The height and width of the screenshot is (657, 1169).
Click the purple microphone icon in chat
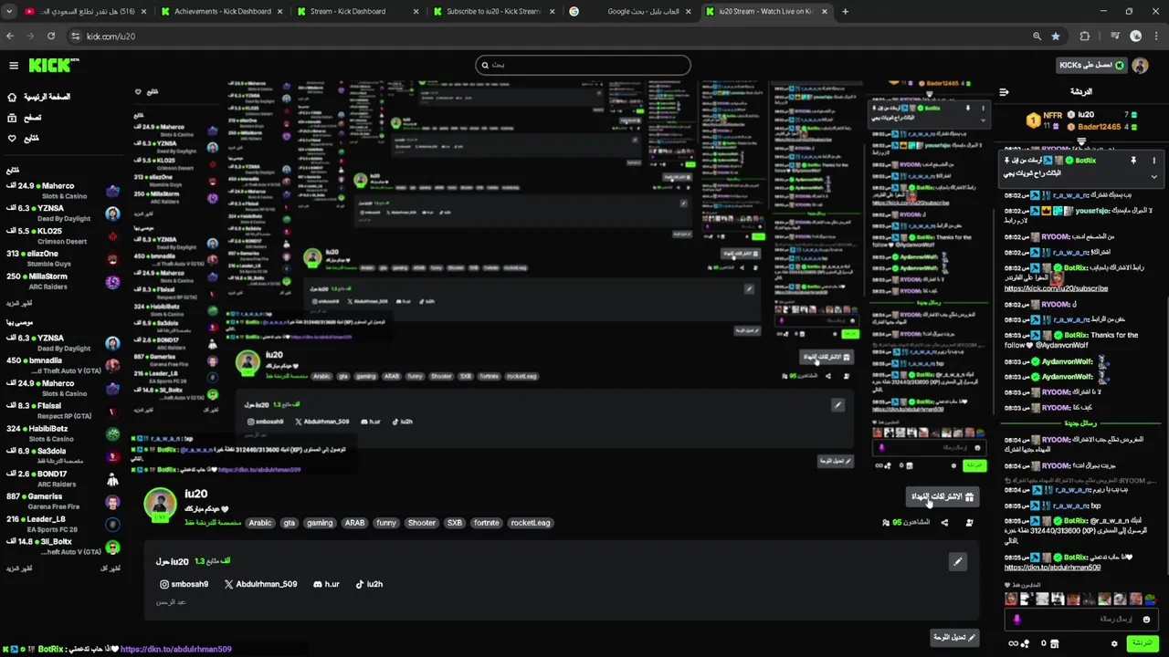coord(1016,620)
